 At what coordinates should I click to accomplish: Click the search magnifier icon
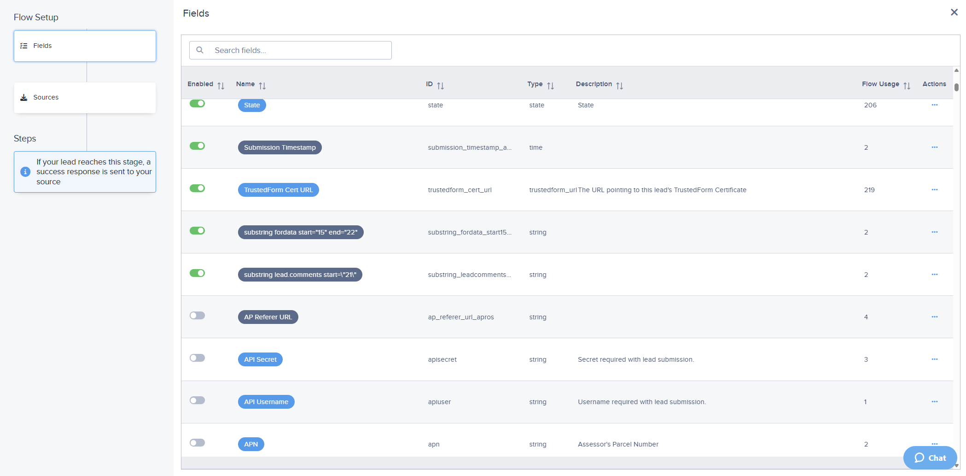coord(200,50)
